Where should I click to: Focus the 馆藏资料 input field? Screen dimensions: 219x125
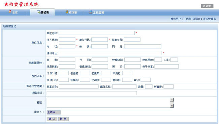[92, 93]
